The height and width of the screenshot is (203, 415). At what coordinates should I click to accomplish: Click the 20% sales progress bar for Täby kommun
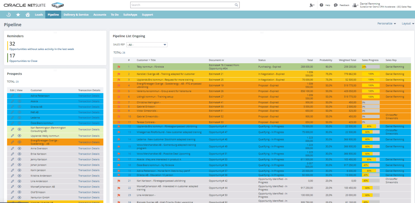pos(370,67)
